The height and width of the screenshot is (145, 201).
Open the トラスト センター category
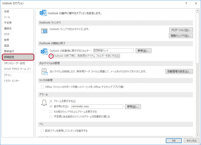(x=18, y=81)
